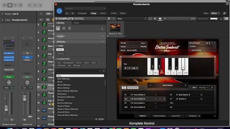
Task: Select the instruments keyboard icon in Library
Action: 58,28
